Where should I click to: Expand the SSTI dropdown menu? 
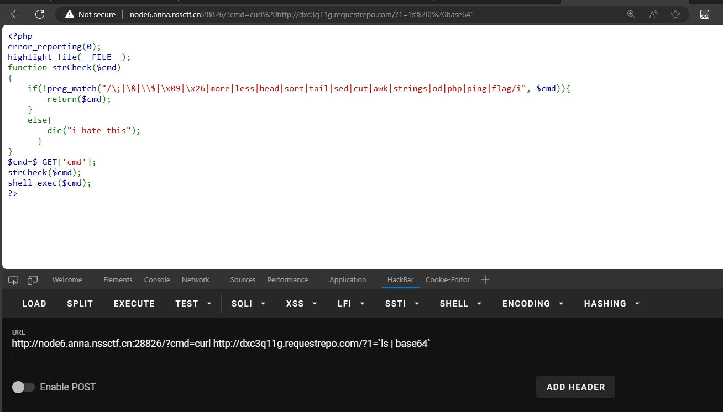[402, 304]
